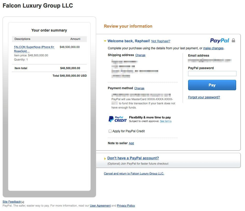Viewport: 245px width, 211px height.
Task: Focus the PayPal password field
Action: (212, 74)
